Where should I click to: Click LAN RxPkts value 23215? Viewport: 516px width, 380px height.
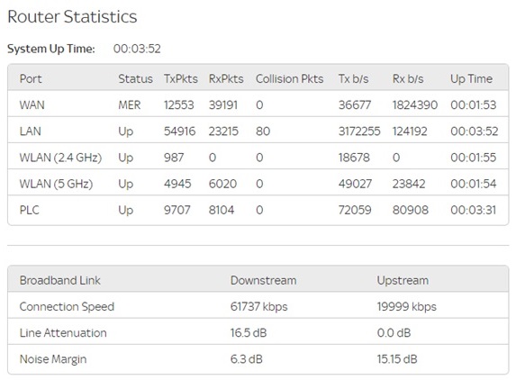(223, 131)
